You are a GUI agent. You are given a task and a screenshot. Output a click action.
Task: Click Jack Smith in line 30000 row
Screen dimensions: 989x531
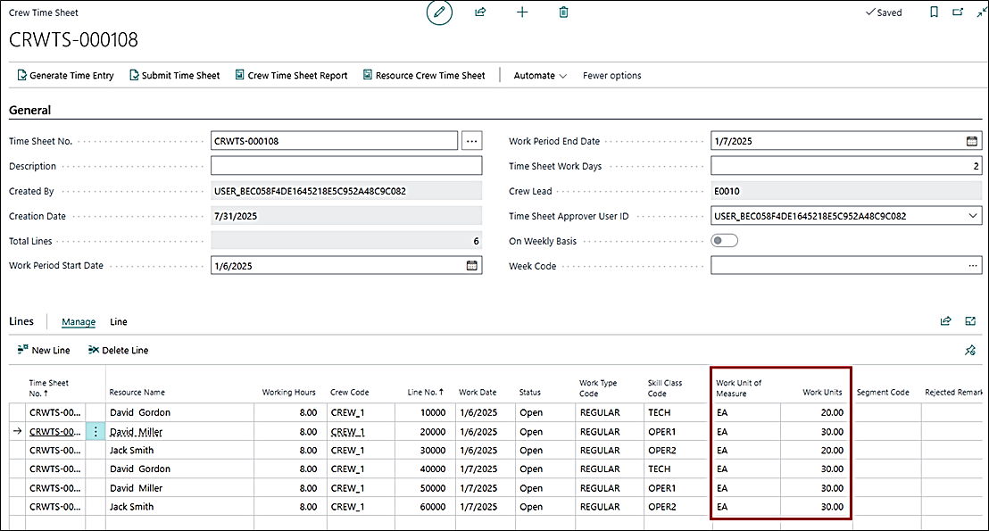132,451
